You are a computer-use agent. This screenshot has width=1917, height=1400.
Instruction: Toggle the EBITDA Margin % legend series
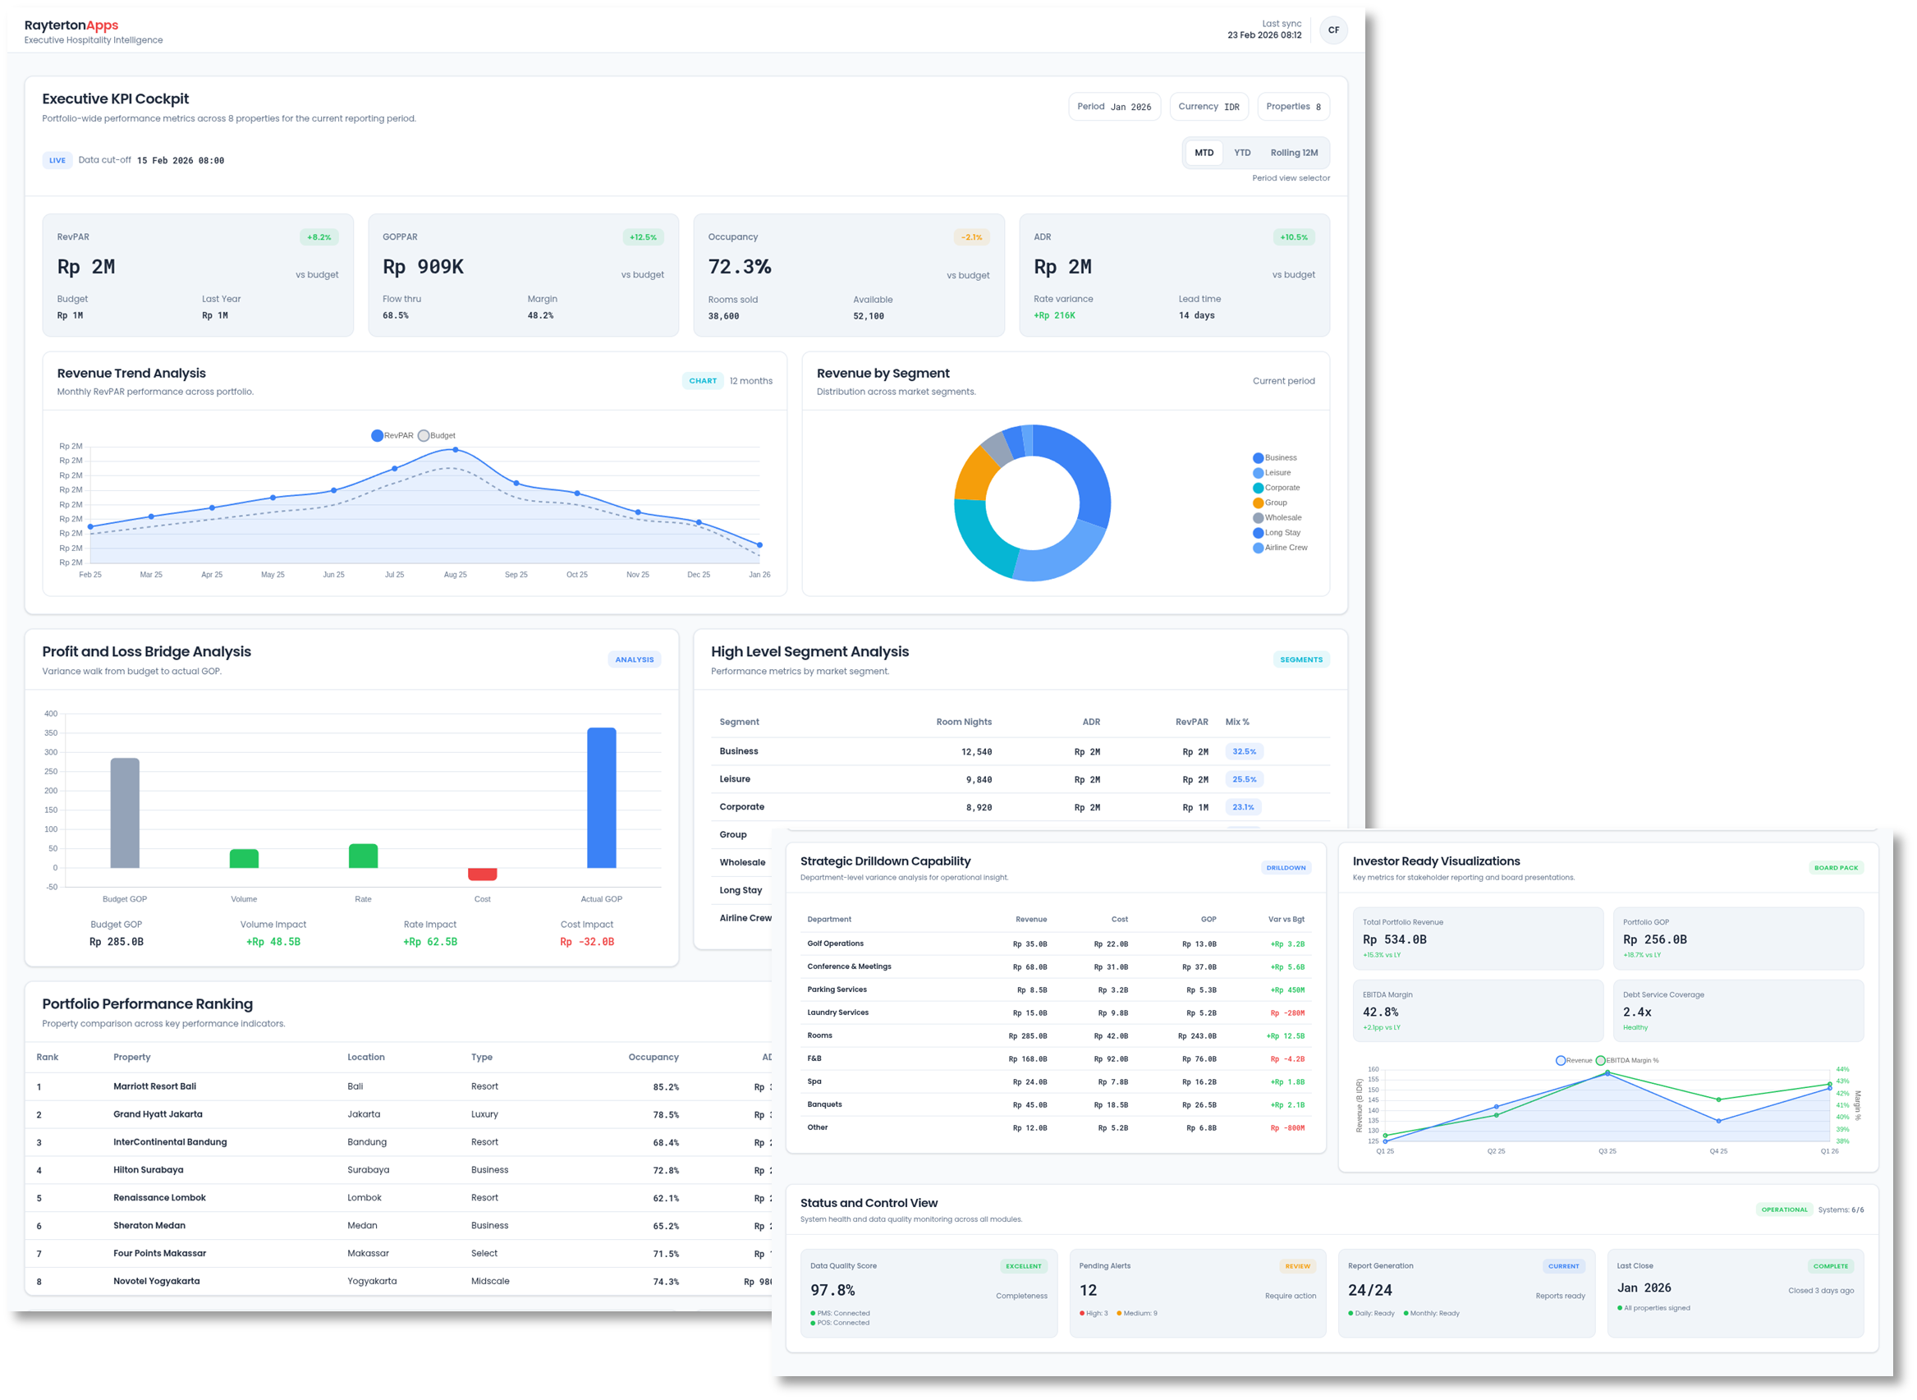tap(1628, 1059)
